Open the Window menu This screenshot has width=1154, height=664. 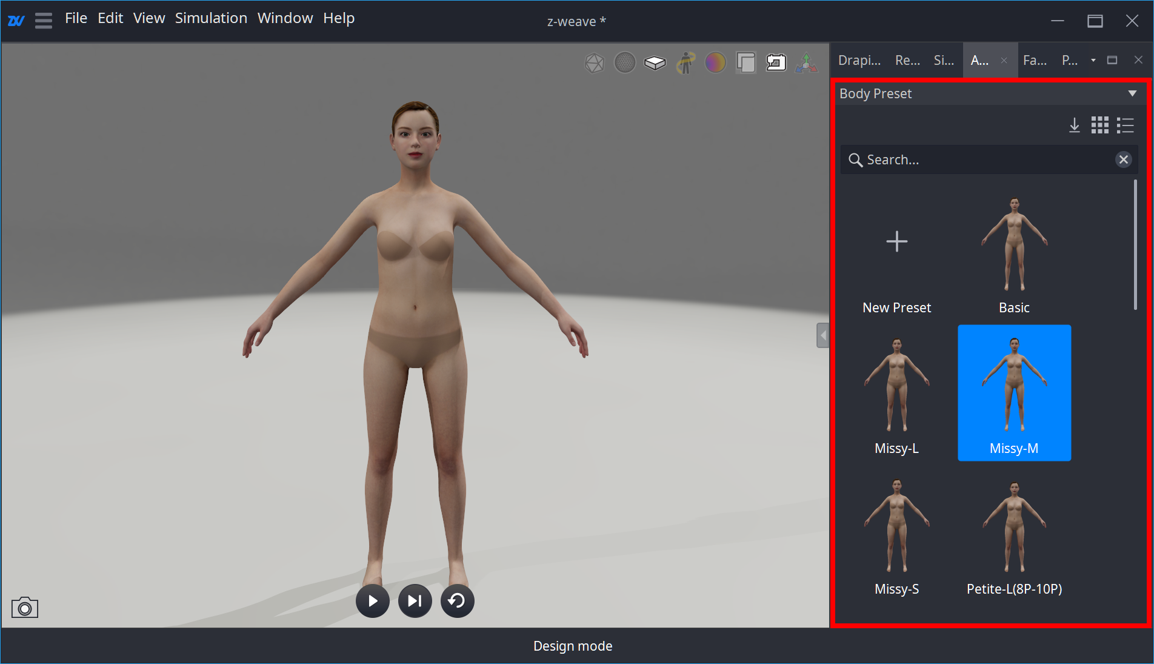click(x=285, y=18)
